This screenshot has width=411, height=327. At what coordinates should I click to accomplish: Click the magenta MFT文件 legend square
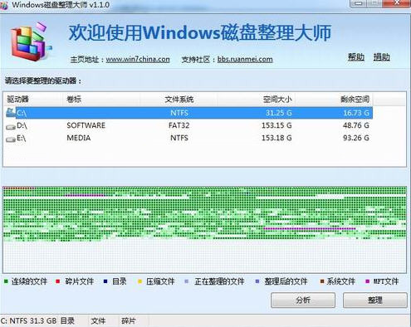368,281
